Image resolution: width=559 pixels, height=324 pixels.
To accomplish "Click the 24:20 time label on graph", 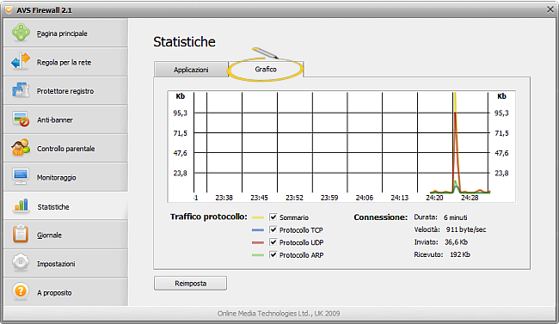I will pyautogui.click(x=434, y=198).
